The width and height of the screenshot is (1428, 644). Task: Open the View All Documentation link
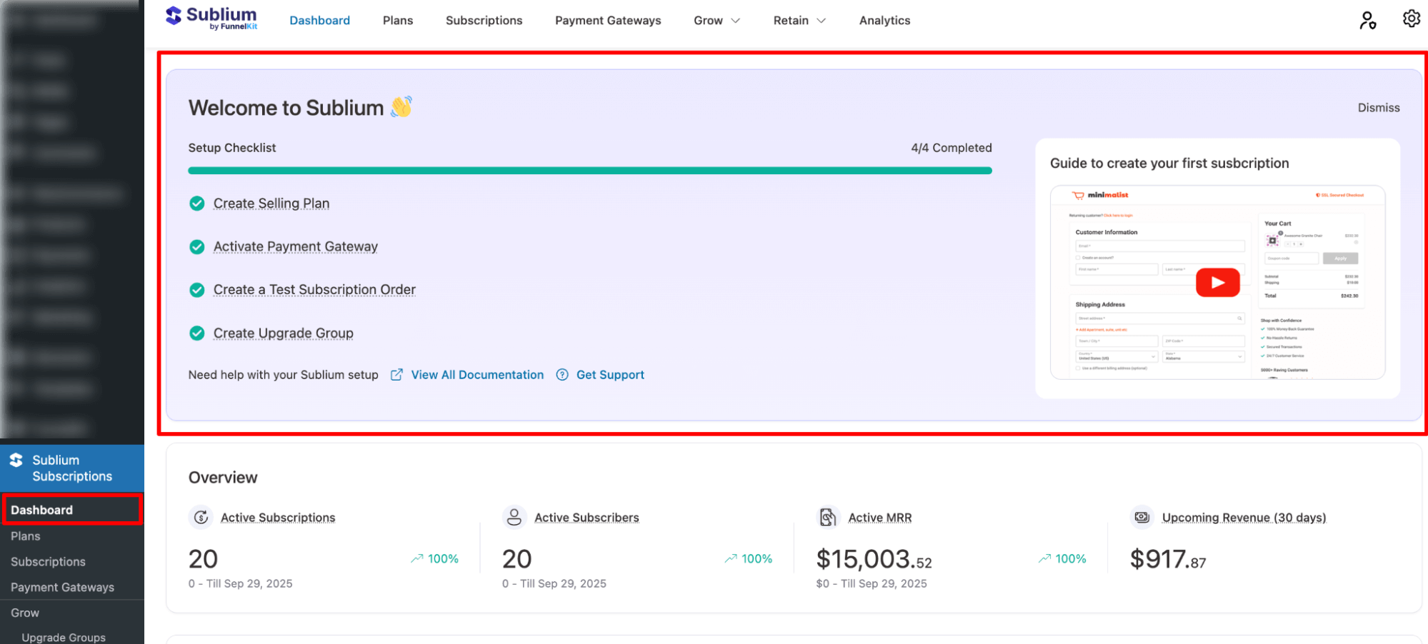[x=476, y=375]
